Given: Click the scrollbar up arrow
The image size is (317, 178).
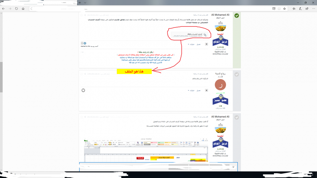Looking at the screenshot, I should coord(1,13).
